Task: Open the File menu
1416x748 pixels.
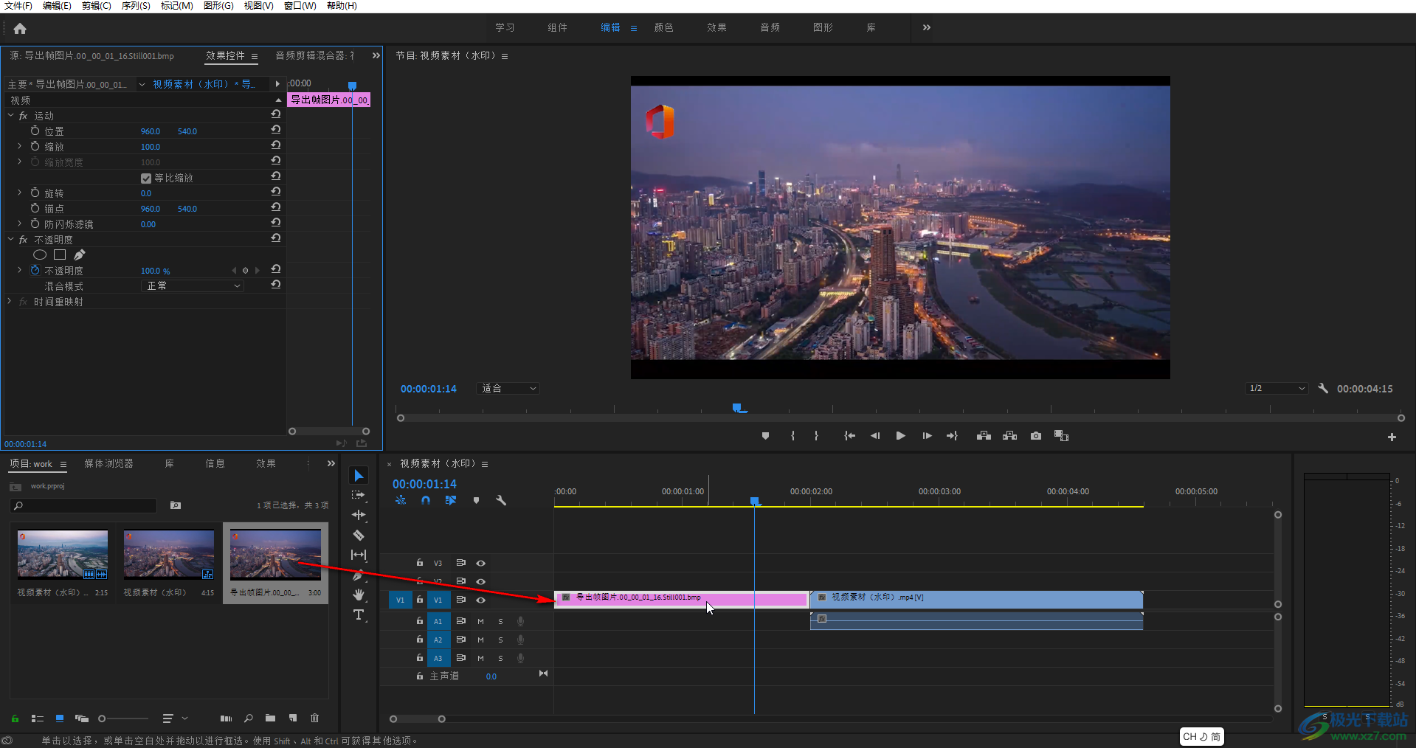Action: coord(18,6)
